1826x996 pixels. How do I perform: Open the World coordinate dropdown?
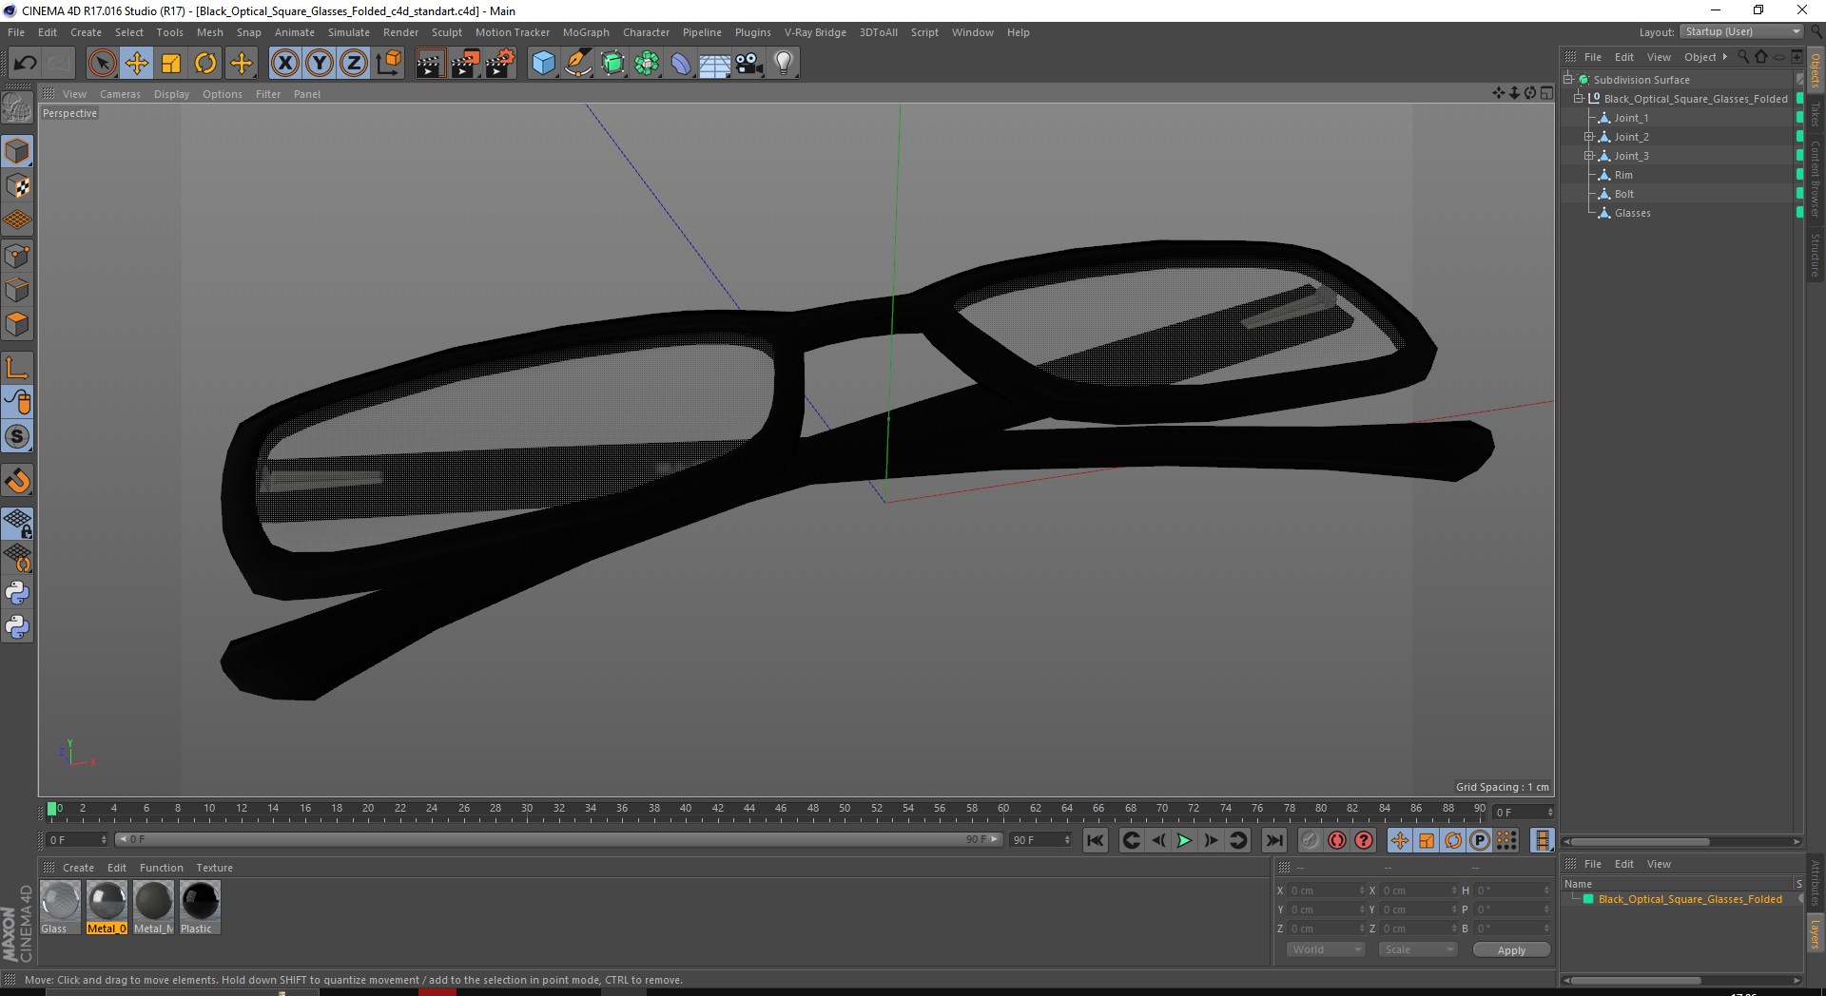coord(1326,949)
